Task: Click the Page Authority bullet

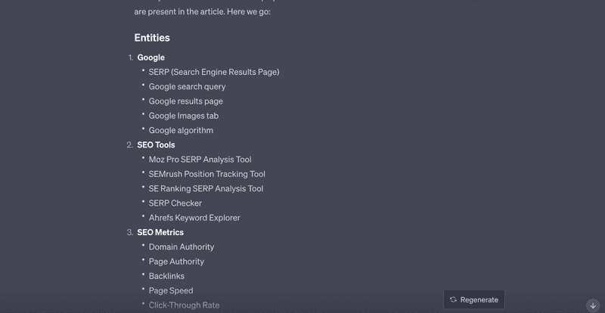Action: [176, 262]
